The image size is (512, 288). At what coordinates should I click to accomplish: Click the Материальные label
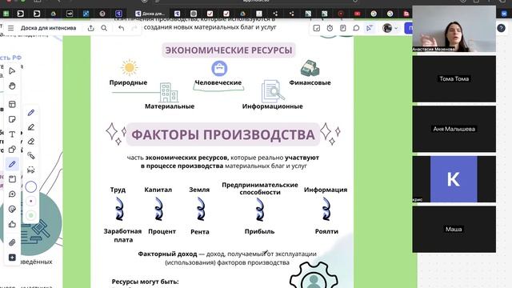click(170, 106)
